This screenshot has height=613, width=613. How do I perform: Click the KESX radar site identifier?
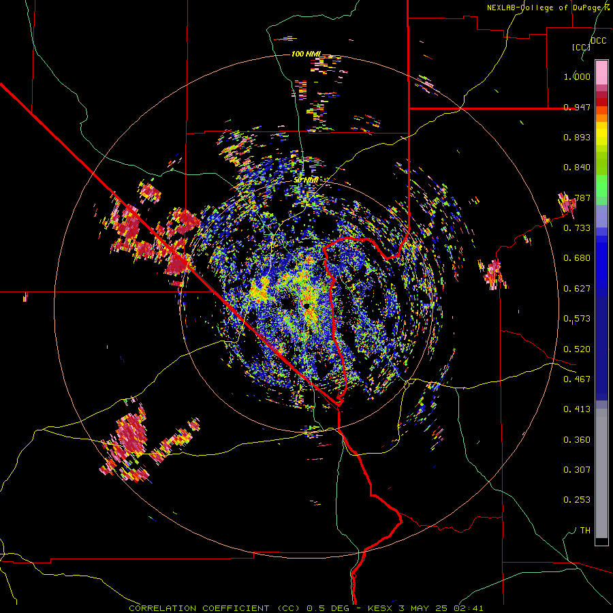(381, 608)
